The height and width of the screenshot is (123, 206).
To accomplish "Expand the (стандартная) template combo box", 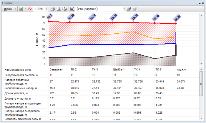I will tap(124, 9).
